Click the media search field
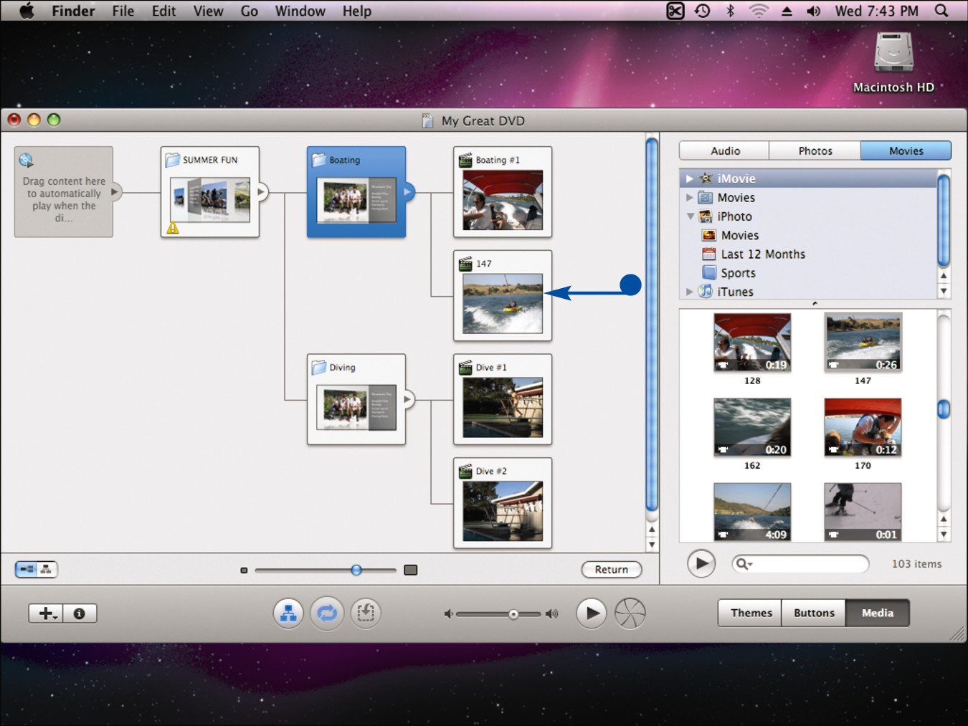This screenshot has width=968, height=726. [x=800, y=564]
